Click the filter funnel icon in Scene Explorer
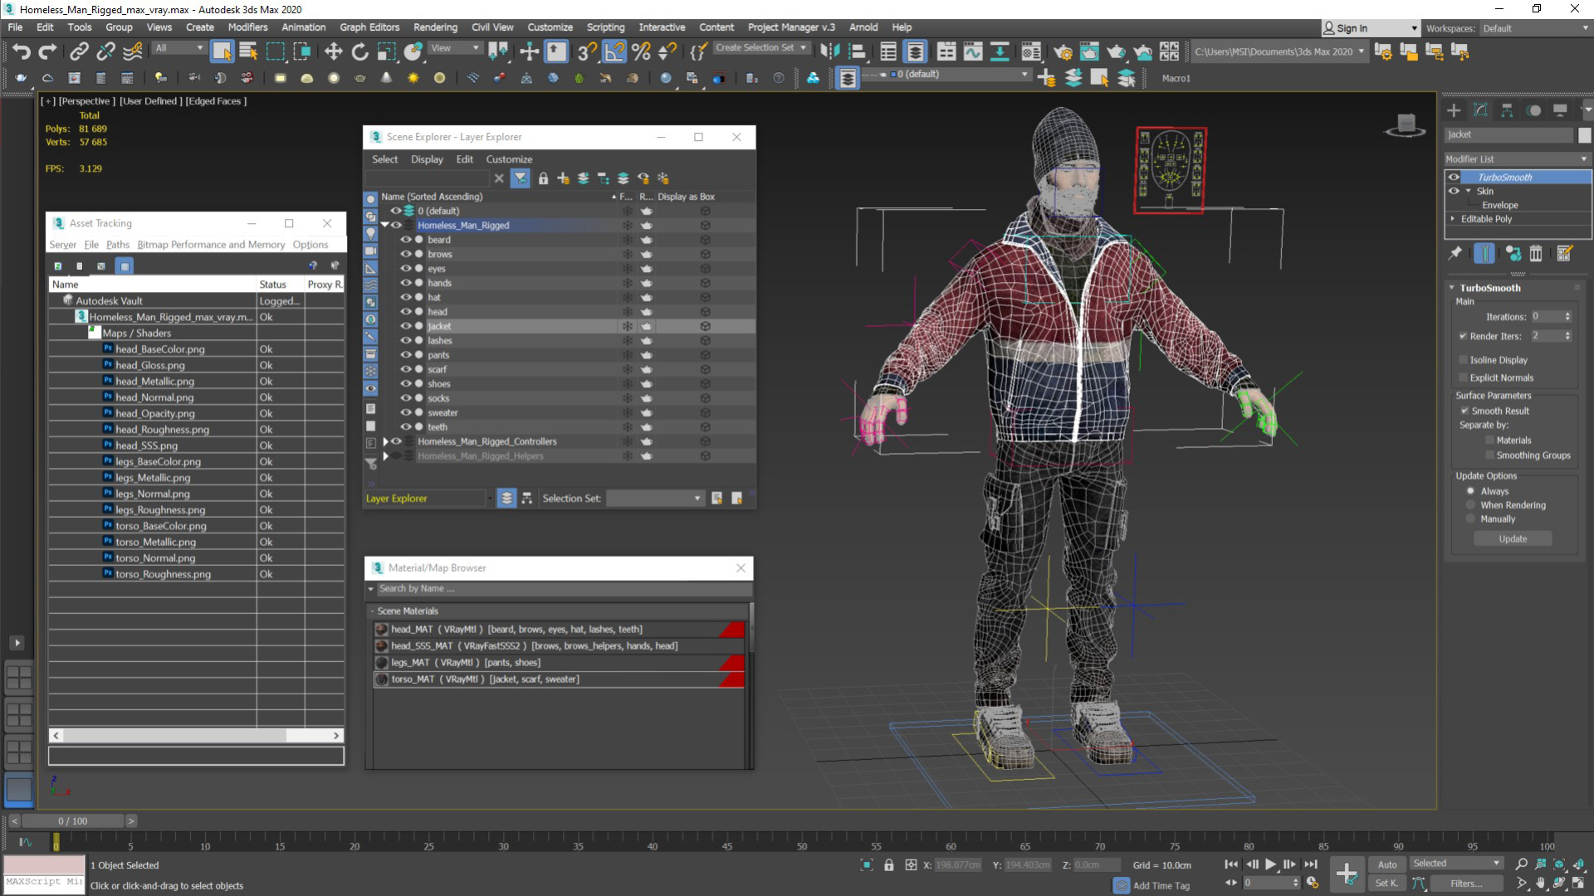Screen dimensions: 1594x896 521,178
